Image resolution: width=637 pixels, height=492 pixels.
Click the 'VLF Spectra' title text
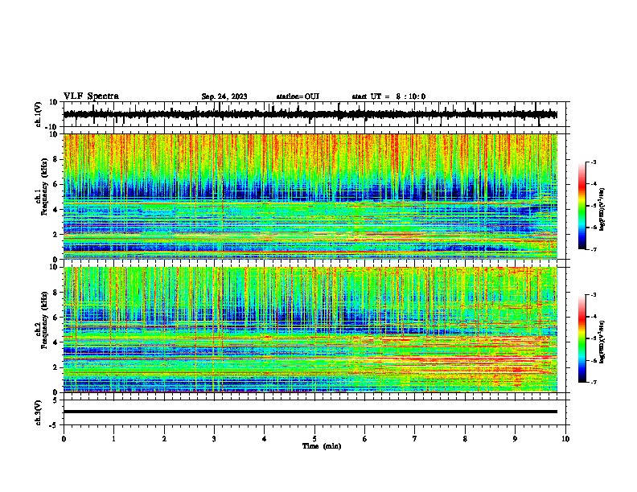pos(91,96)
